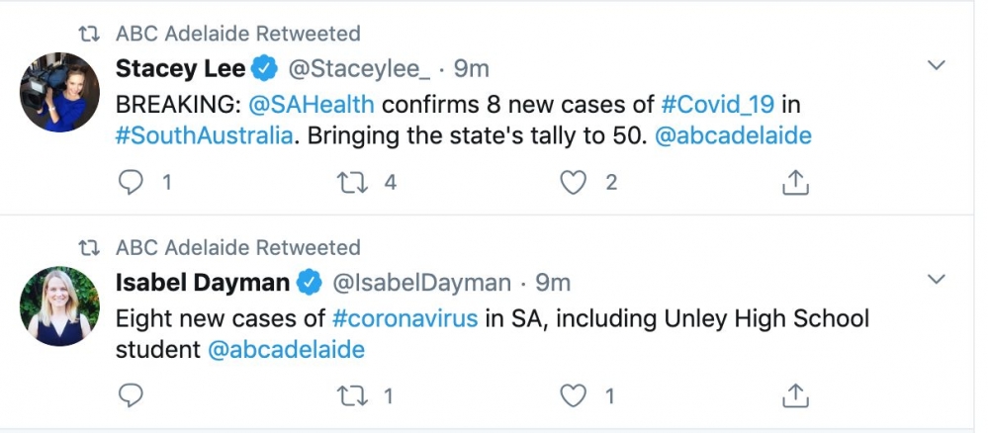This screenshot has width=988, height=433.
Task: Open Stacey Lee's profile picture
Action: coord(59,92)
